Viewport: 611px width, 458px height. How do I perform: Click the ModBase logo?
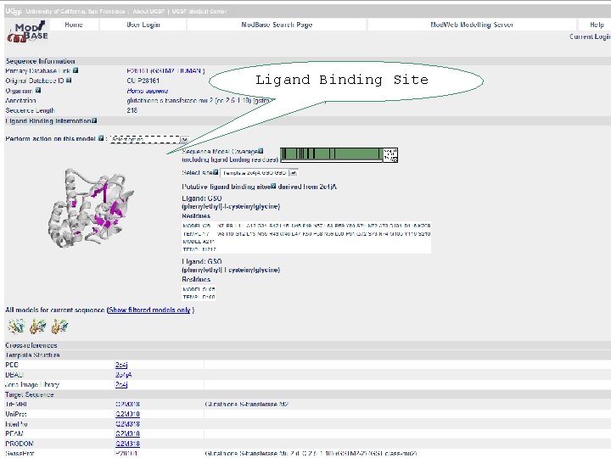tap(27, 32)
